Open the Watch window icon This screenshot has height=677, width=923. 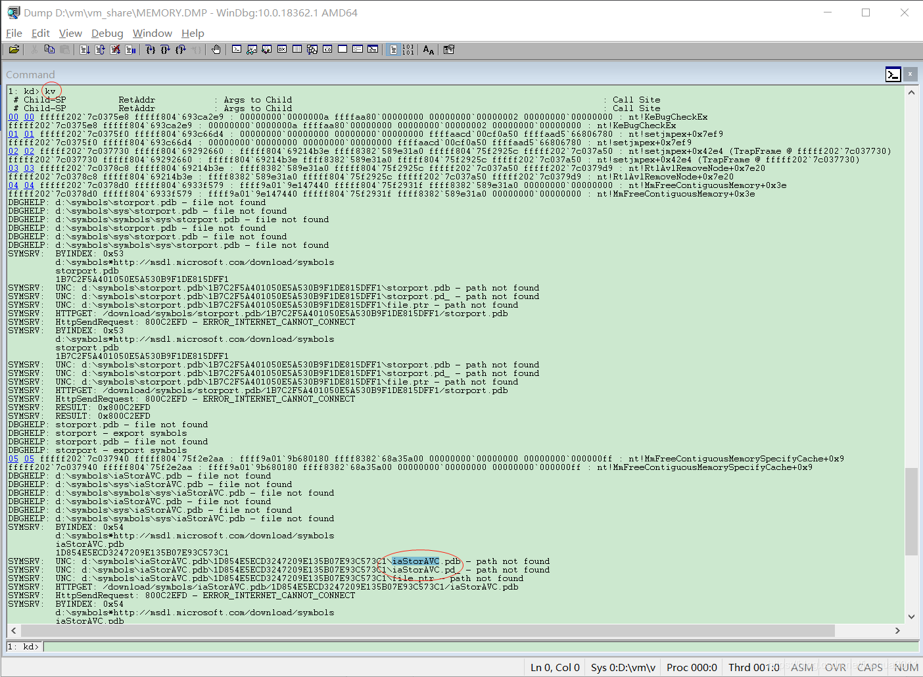point(252,49)
